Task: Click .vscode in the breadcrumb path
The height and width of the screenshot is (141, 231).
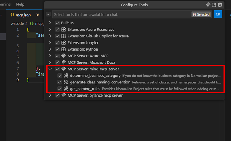Action: tap(17, 24)
